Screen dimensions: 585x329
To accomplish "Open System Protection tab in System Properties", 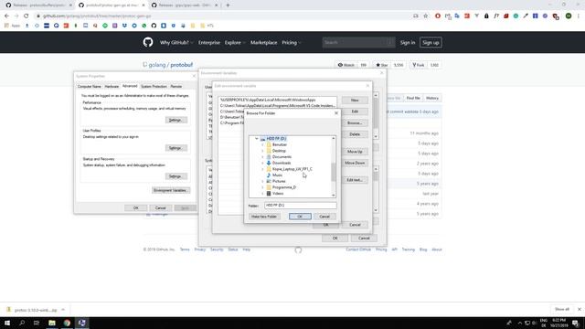I will (154, 87).
